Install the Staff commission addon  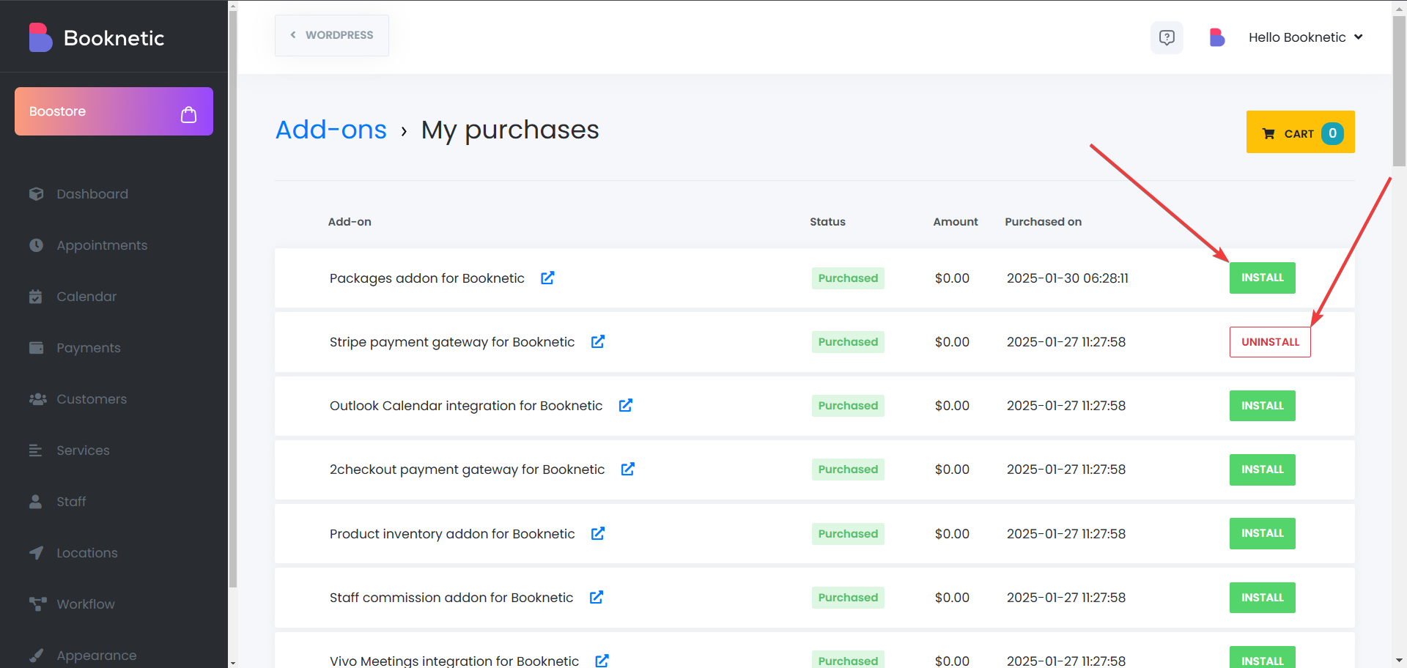tap(1262, 598)
